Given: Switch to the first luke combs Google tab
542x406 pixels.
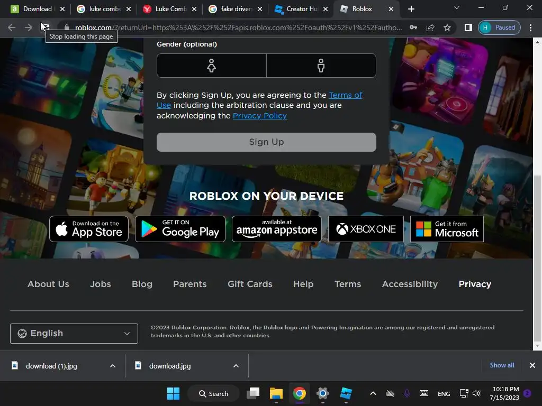Looking at the screenshot, I should [x=100, y=9].
